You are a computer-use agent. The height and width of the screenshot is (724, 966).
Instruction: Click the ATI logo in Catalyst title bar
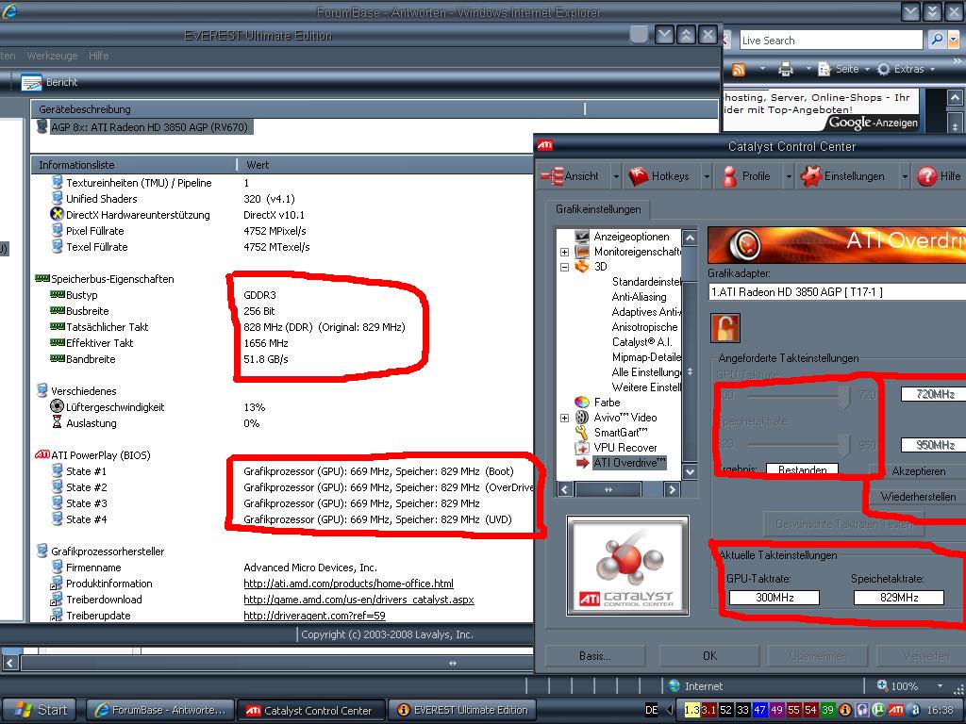[x=544, y=145]
